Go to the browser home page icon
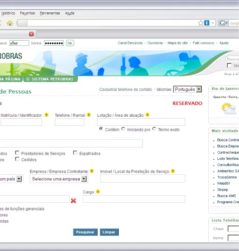239x251 pixels. click(x=10, y=23)
